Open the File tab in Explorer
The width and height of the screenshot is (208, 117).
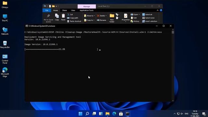point(47,10)
